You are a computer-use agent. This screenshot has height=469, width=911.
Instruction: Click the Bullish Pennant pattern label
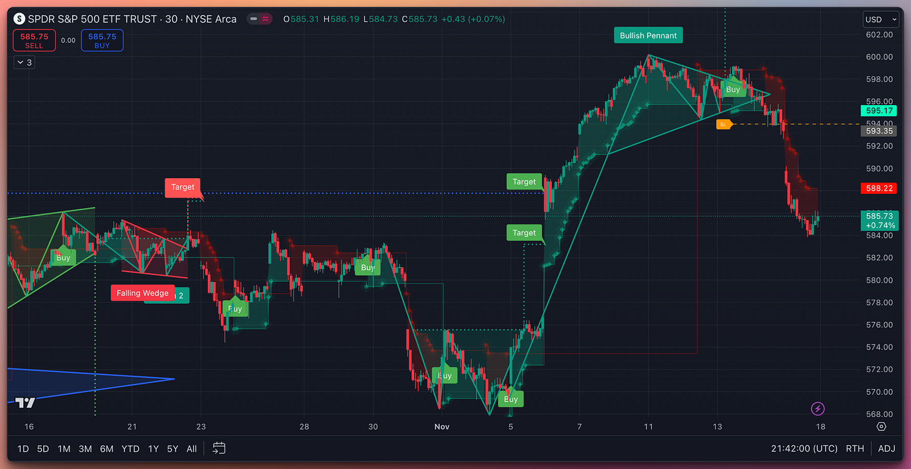648,36
